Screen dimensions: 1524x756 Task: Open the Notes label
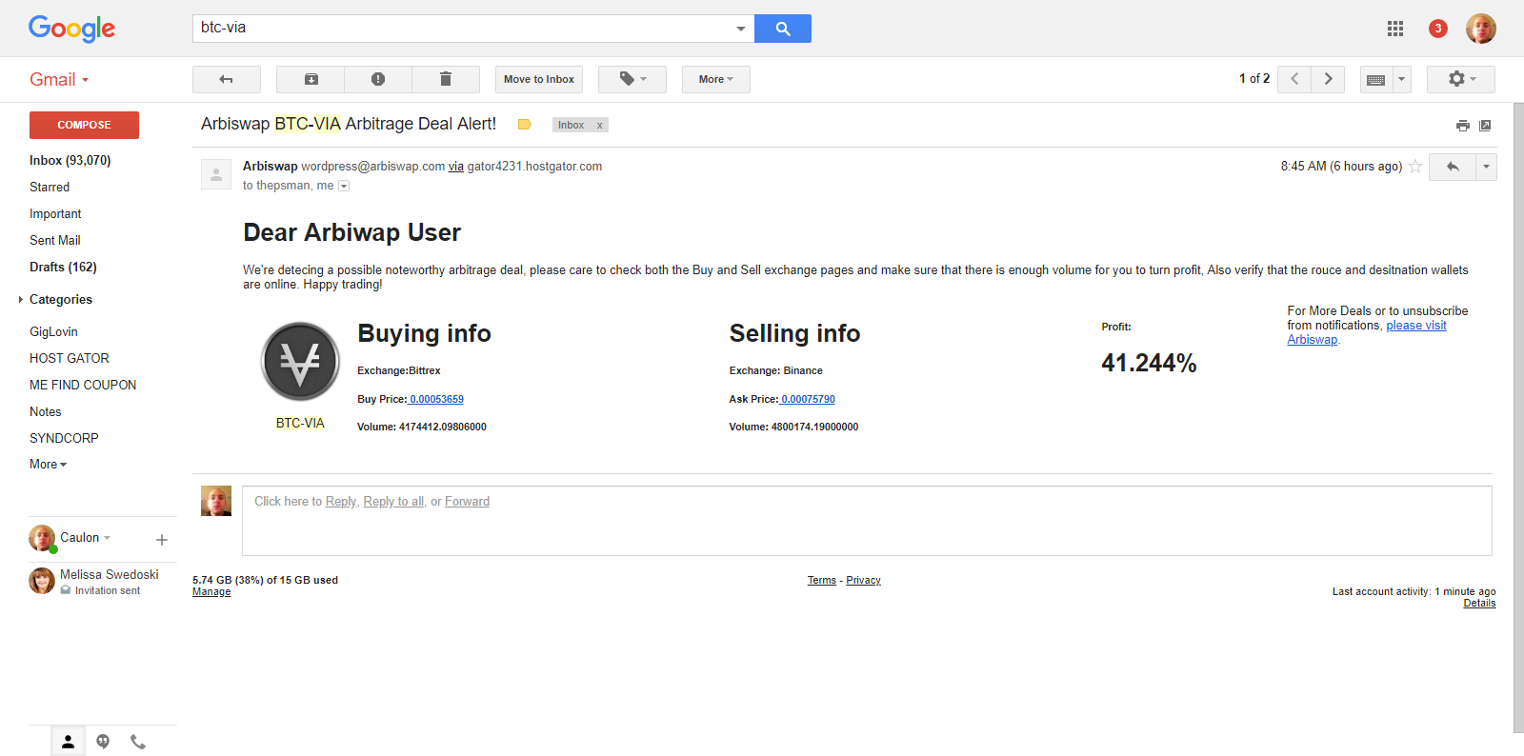(x=46, y=412)
